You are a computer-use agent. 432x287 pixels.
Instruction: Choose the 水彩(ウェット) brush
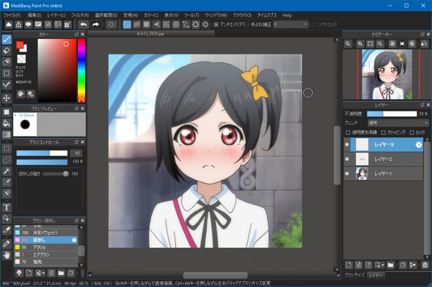tap(46, 233)
